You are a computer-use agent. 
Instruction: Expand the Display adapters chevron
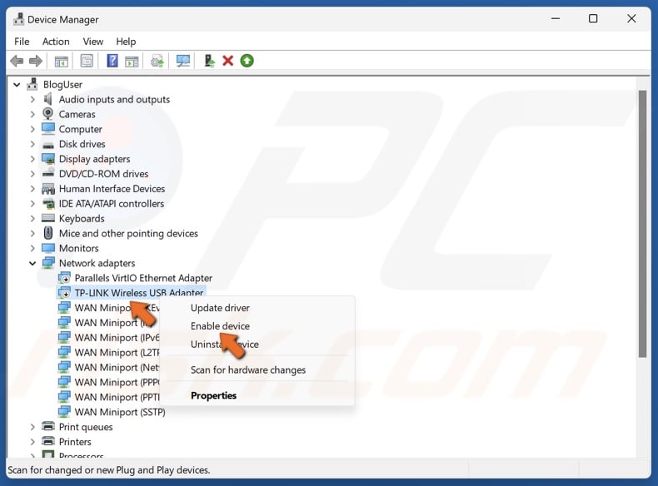(x=32, y=159)
